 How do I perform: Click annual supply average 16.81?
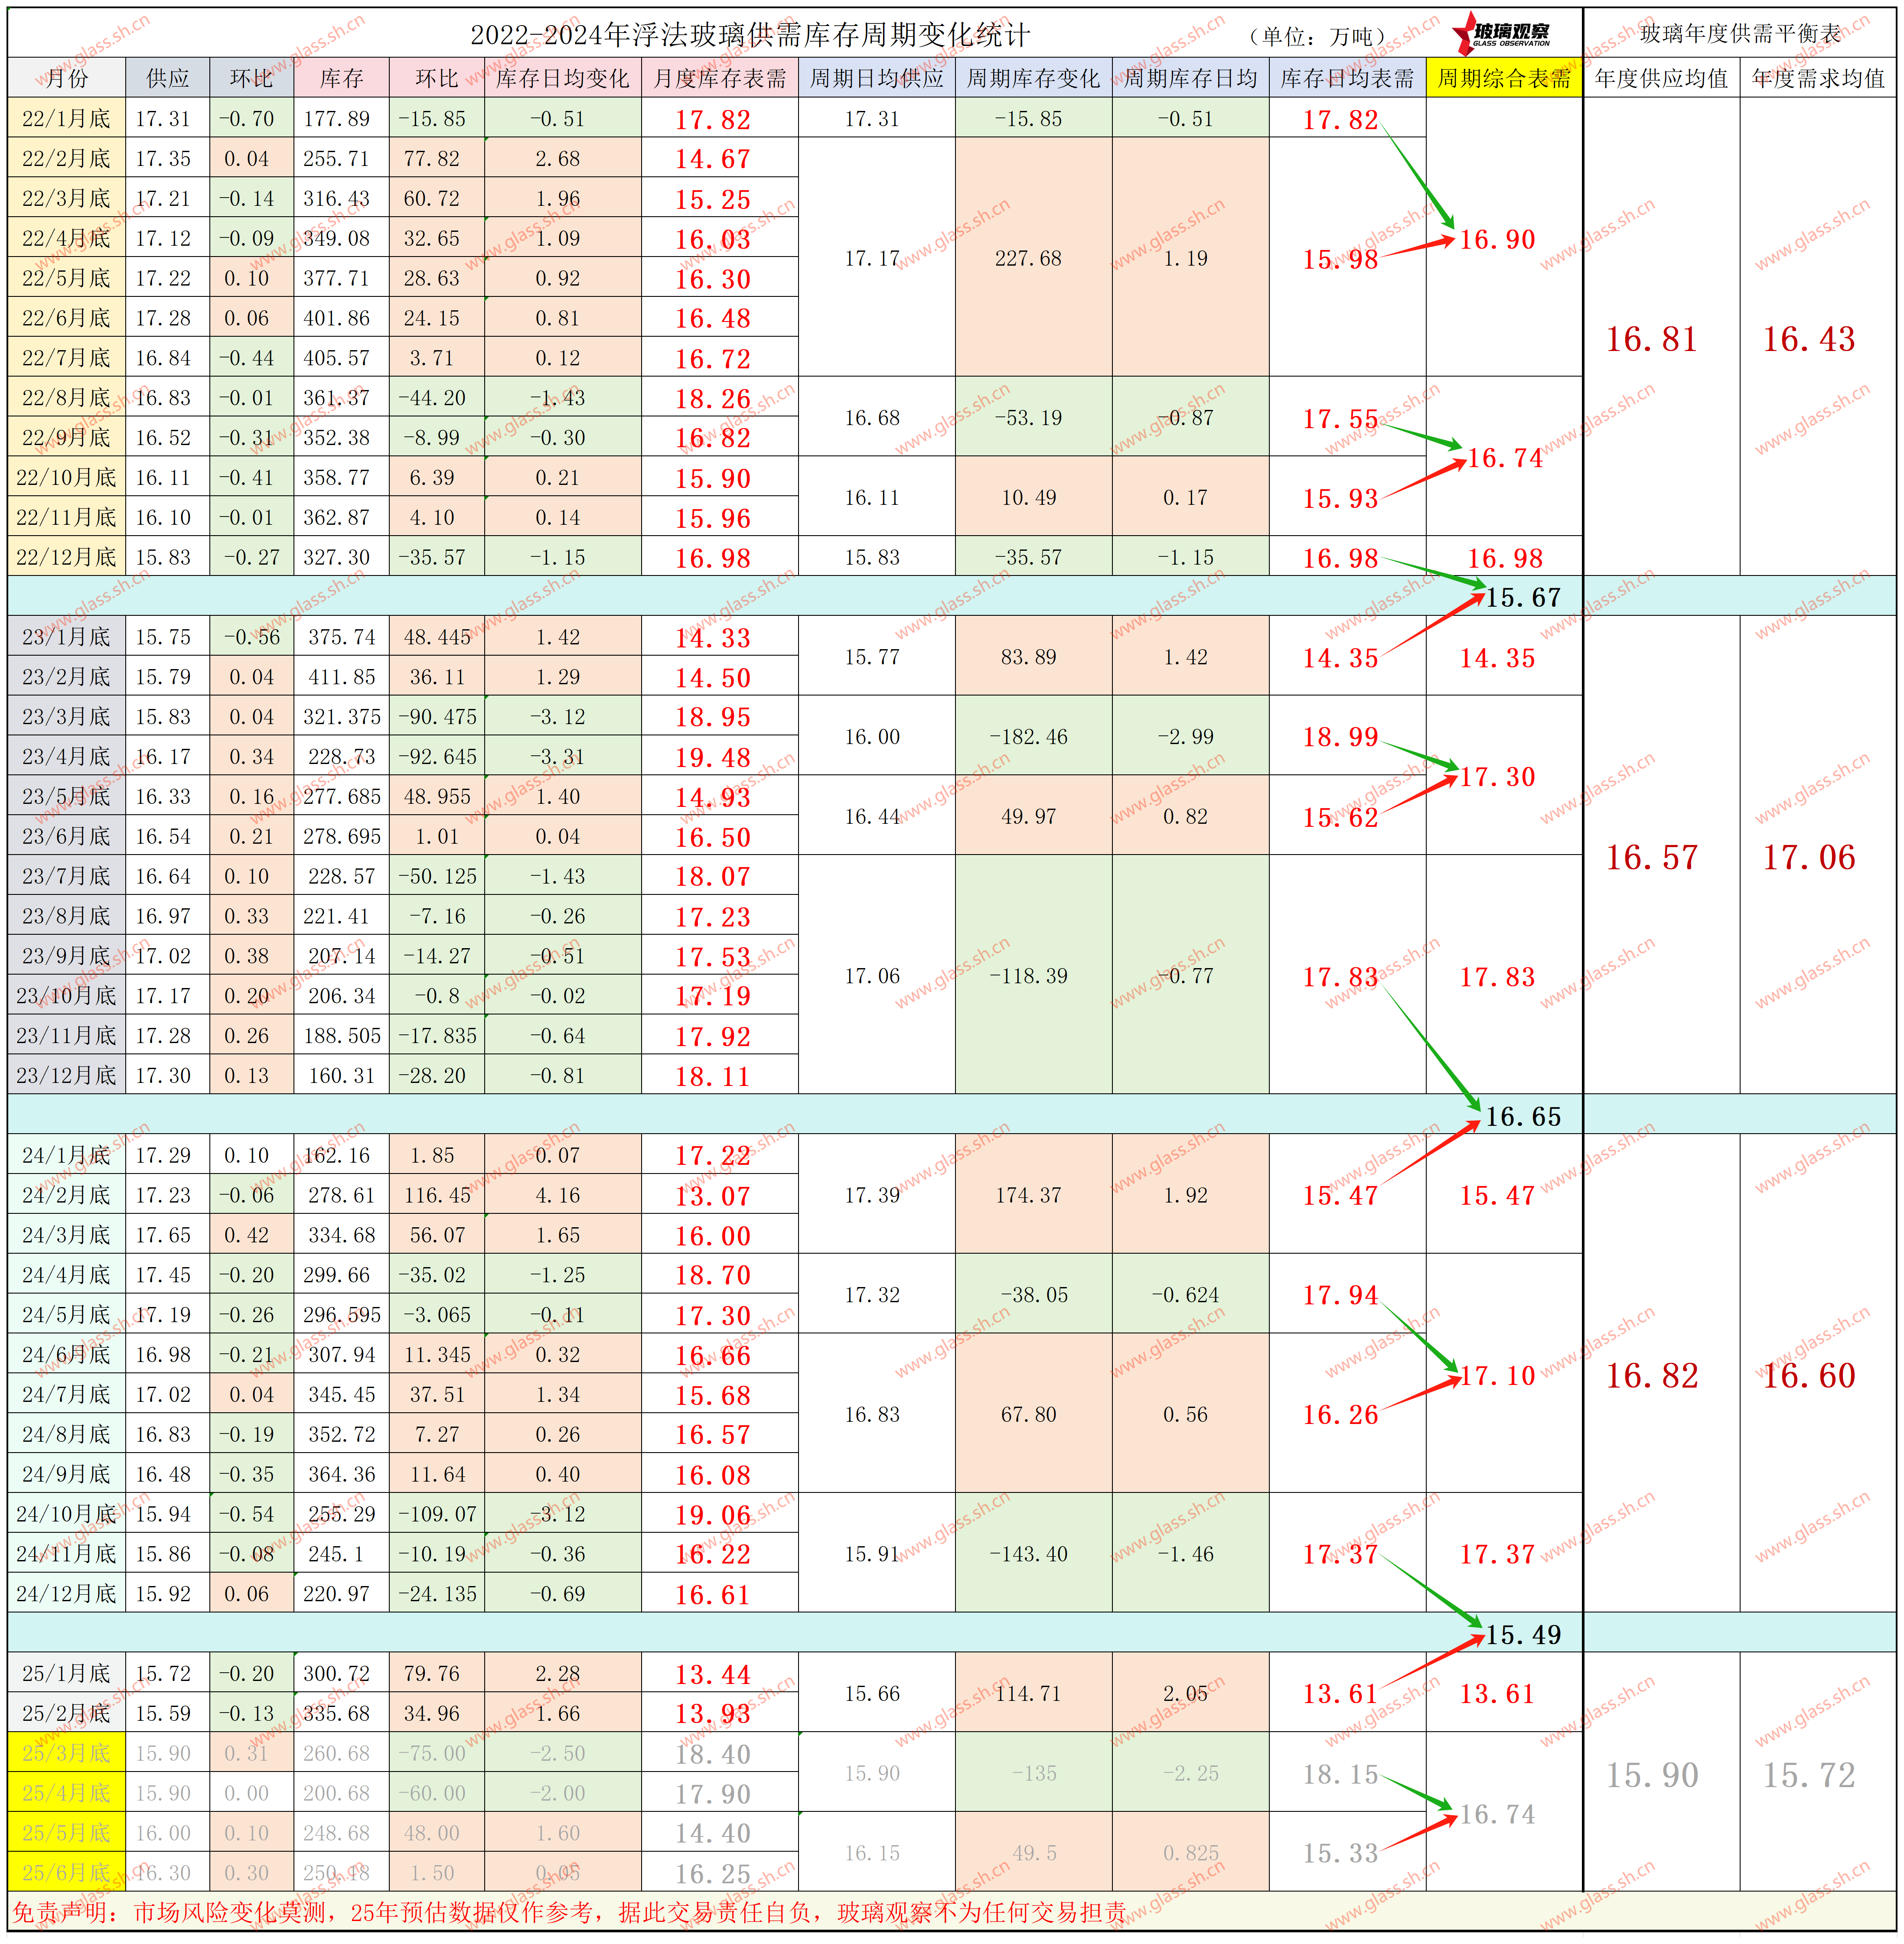coord(1652,339)
